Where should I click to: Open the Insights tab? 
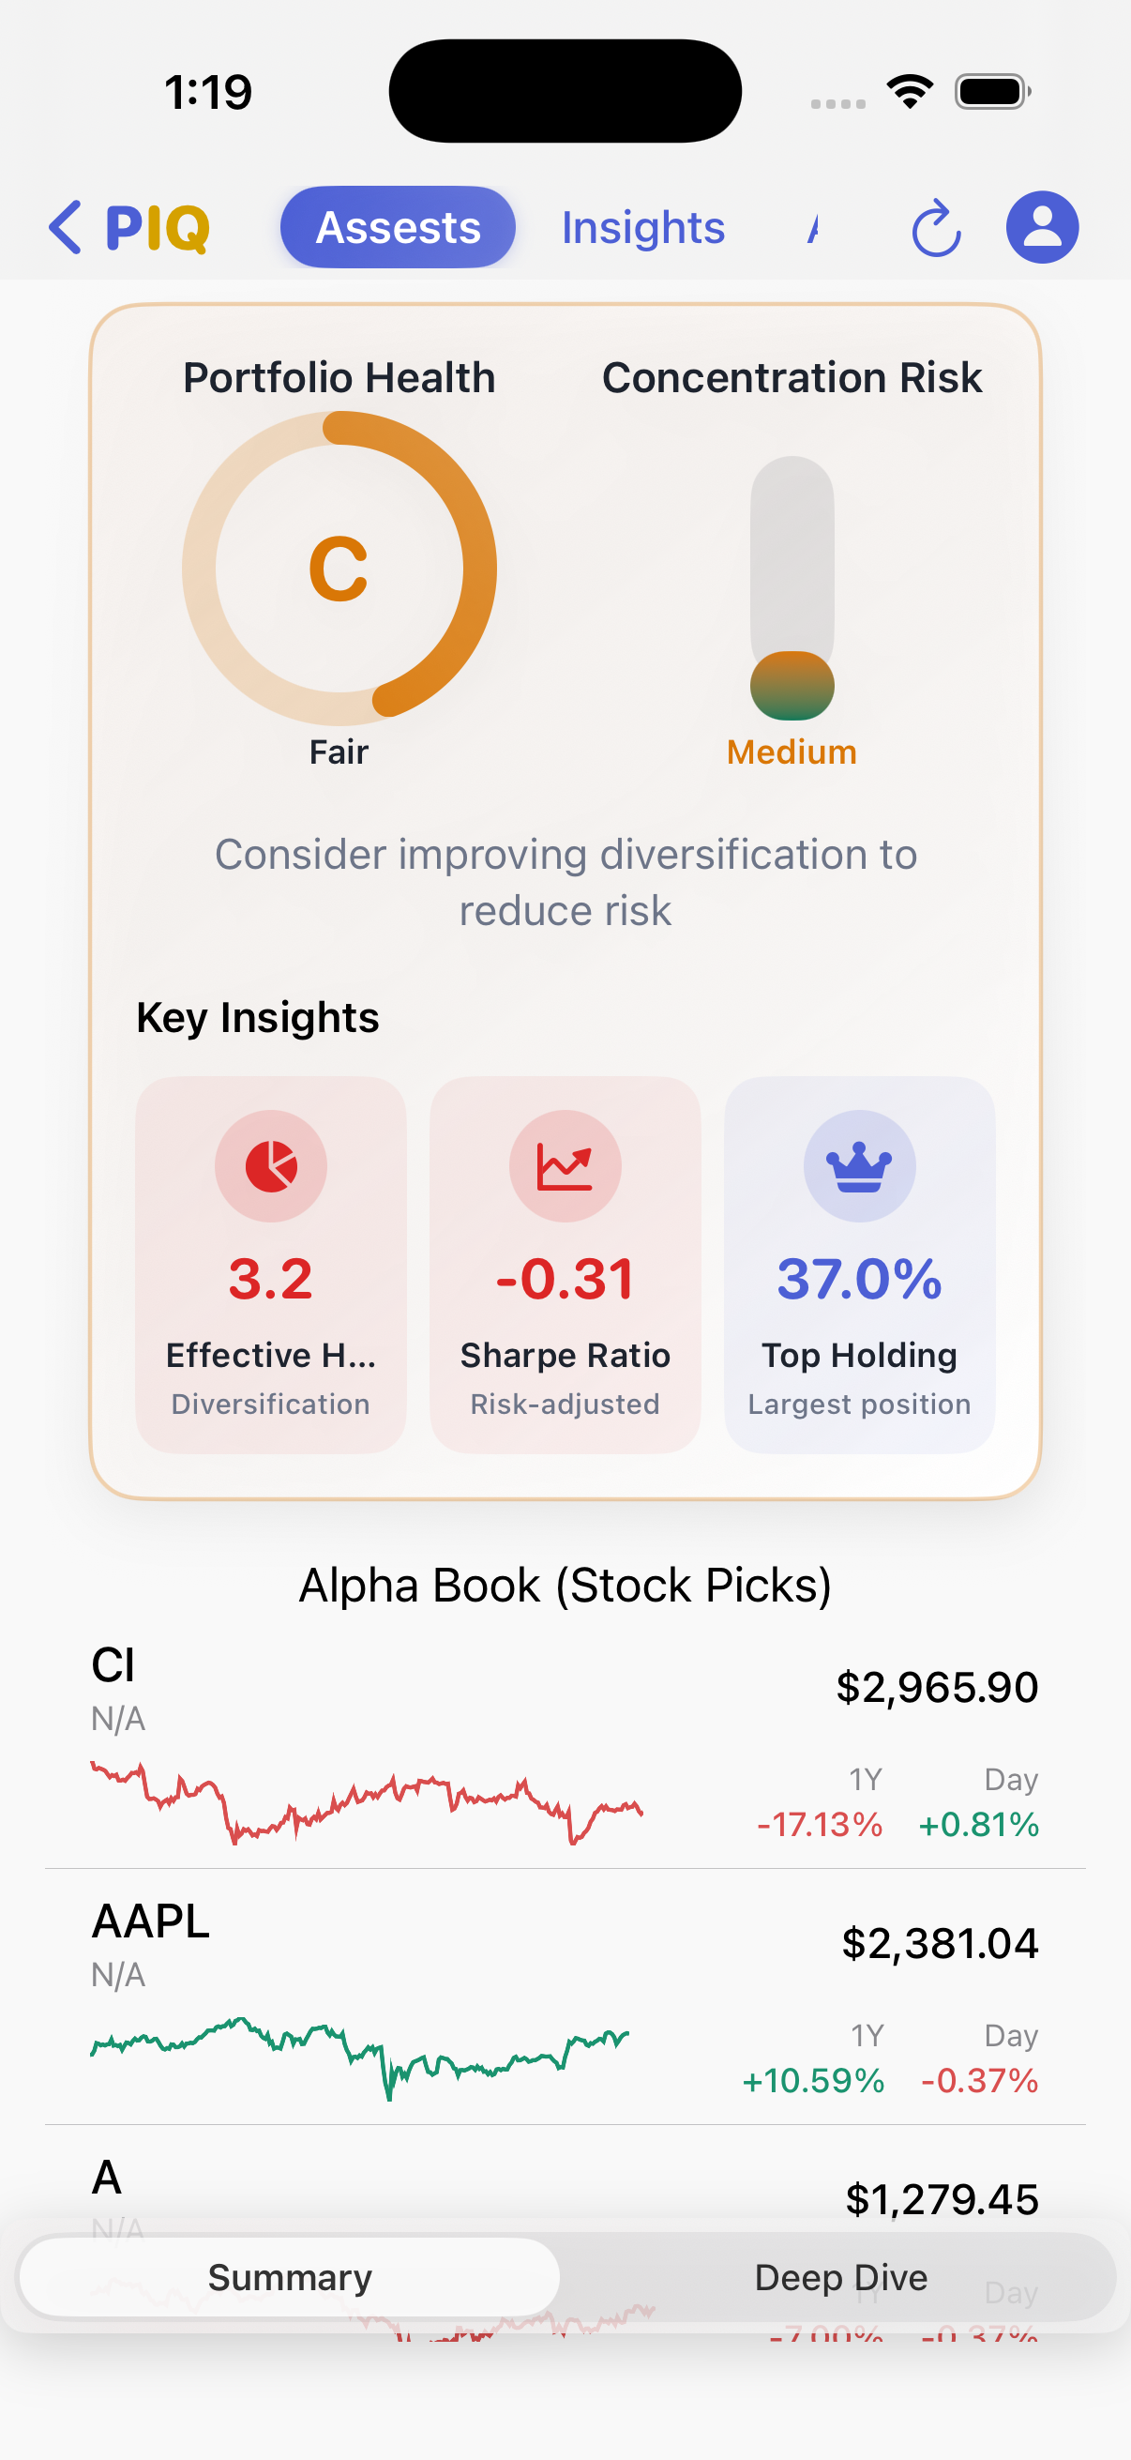[x=642, y=227]
